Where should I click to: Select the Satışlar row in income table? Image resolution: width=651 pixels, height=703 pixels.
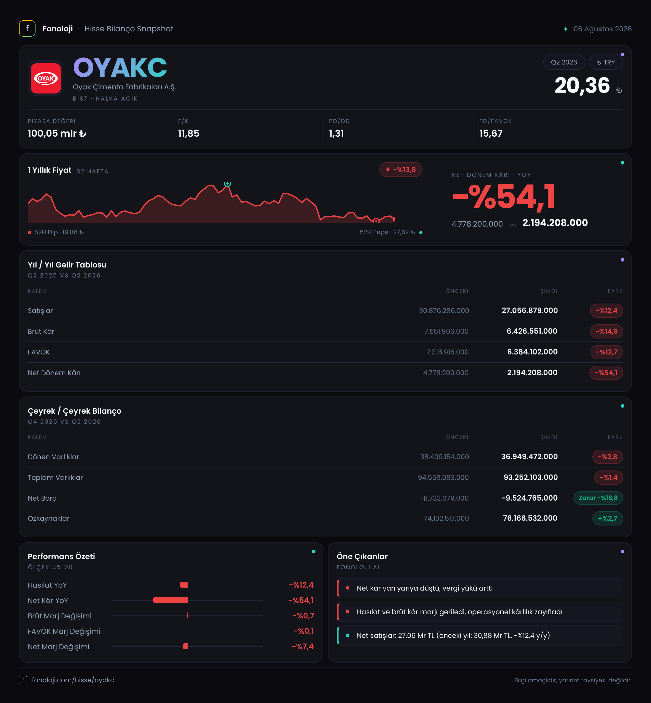click(x=325, y=310)
